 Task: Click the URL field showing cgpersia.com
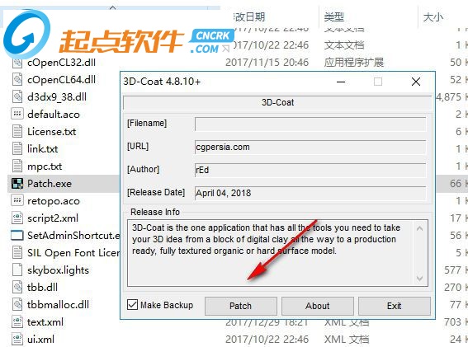click(x=310, y=148)
